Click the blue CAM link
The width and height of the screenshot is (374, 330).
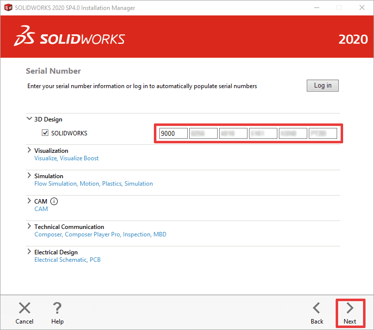41,209
